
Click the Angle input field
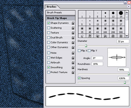(x=97, y=58)
